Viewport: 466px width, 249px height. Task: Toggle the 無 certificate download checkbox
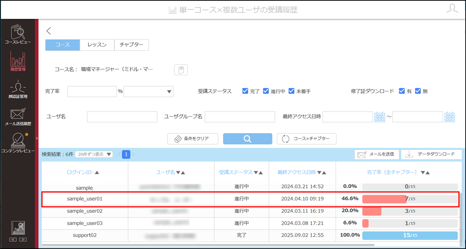(418, 91)
